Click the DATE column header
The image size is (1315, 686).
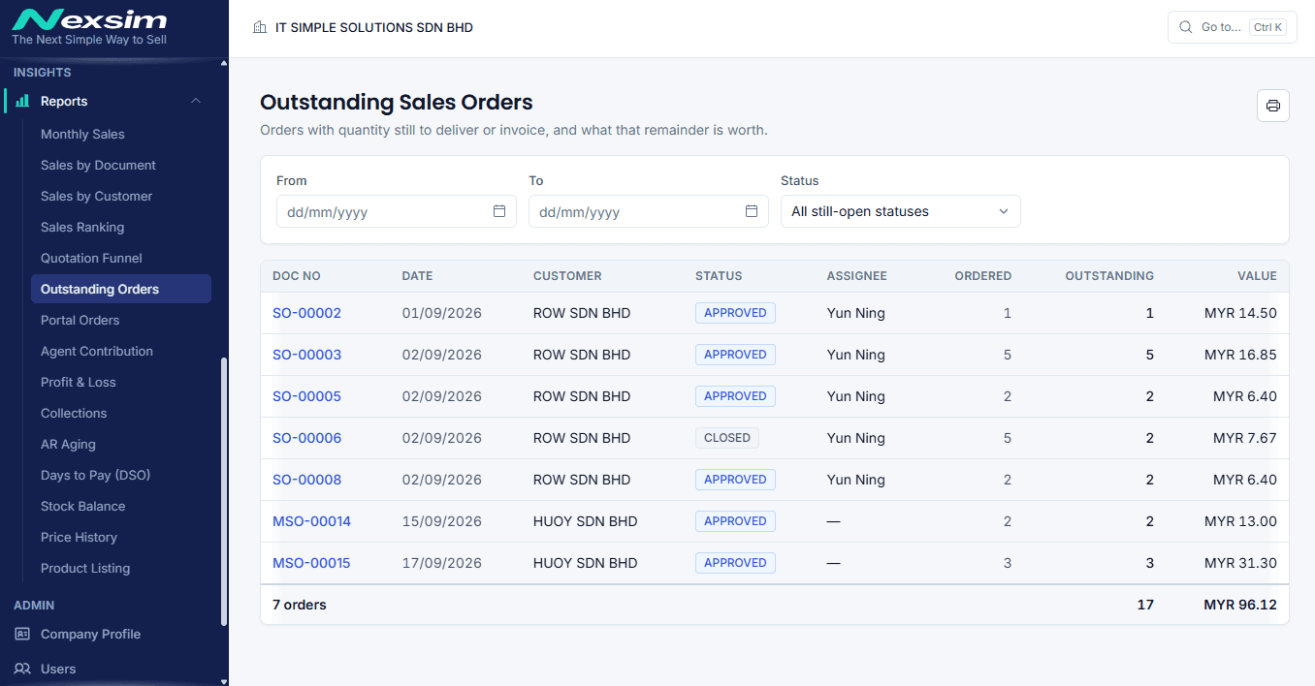coord(417,276)
